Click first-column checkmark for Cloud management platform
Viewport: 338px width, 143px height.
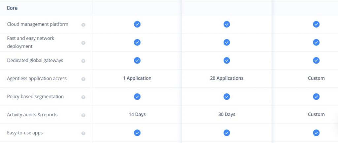coord(137,24)
